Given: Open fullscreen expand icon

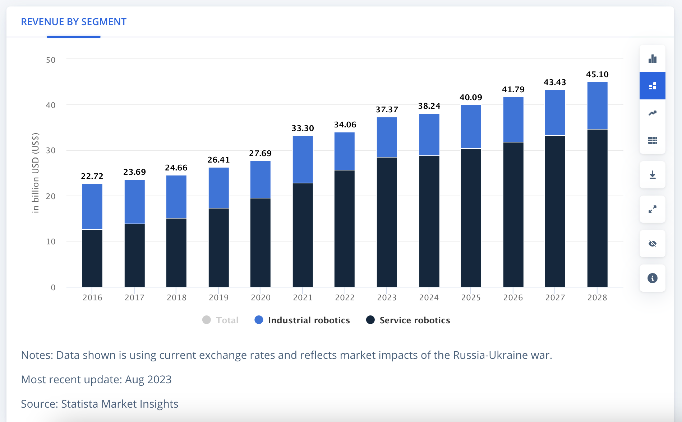Looking at the screenshot, I should point(653,209).
